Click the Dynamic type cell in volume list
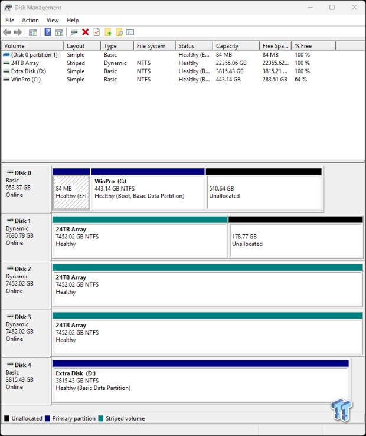 (115, 63)
